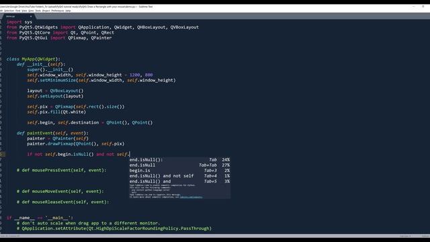Click the "if __name__ == '__main__':" line

pos(40,218)
